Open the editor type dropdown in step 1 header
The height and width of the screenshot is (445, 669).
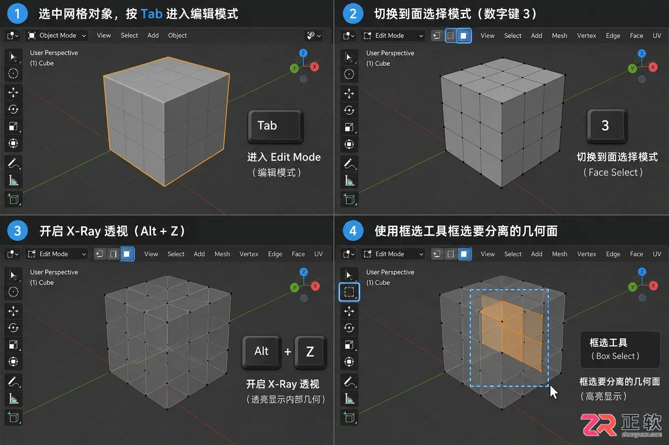tap(12, 35)
